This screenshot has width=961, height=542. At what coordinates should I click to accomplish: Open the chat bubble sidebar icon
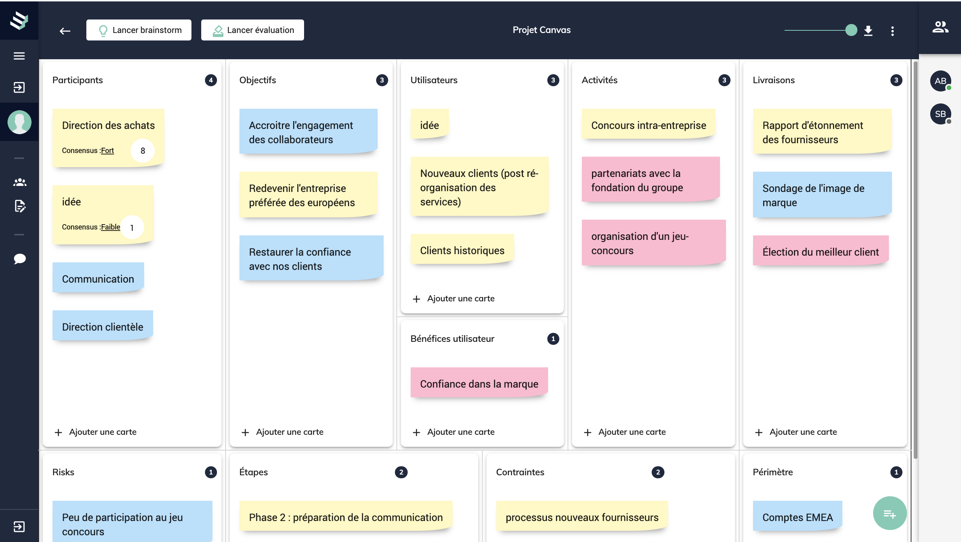click(x=20, y=259)
